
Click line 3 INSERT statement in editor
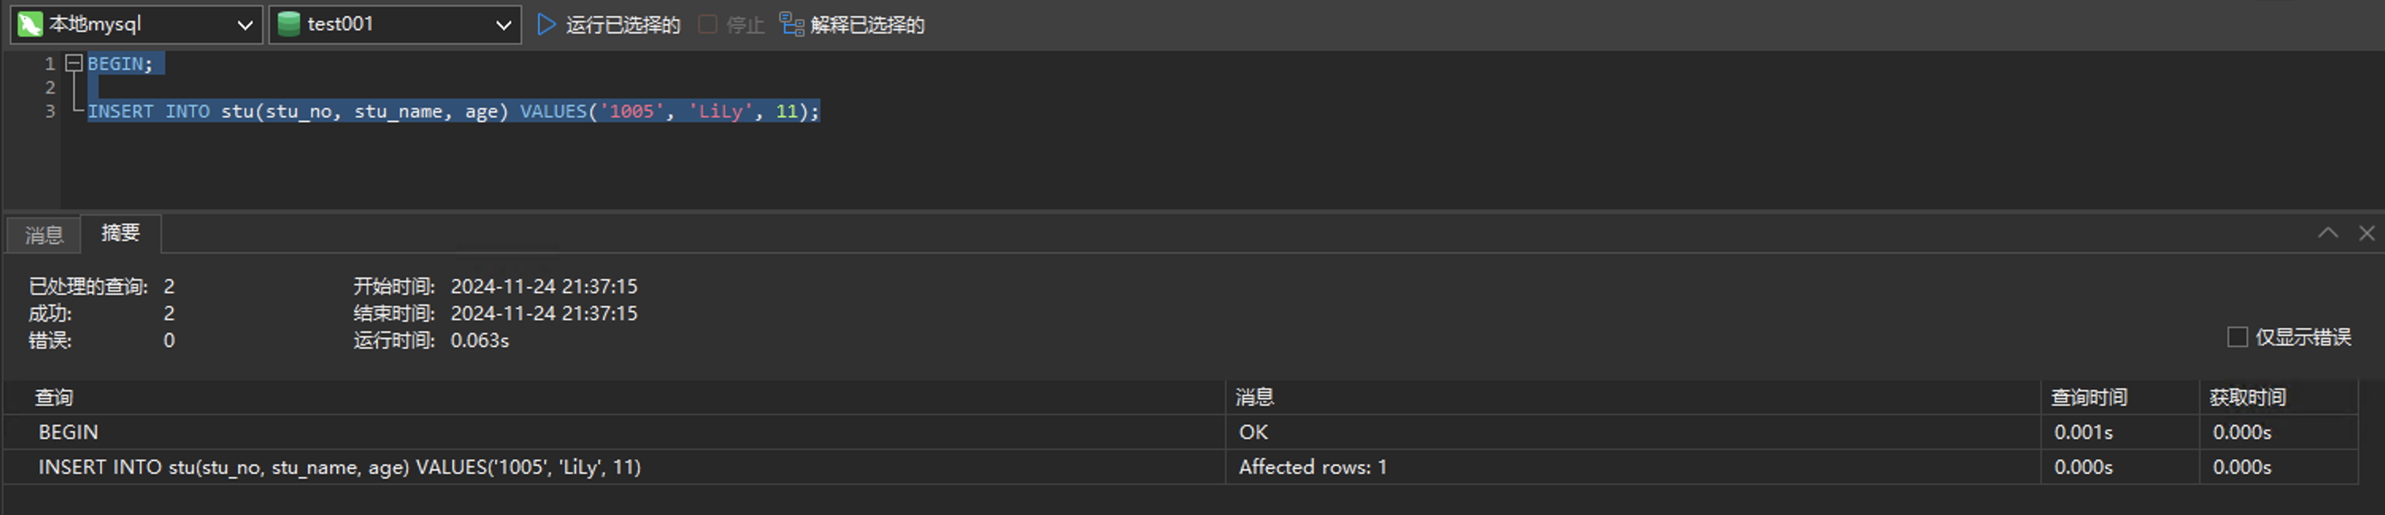pyautogui.click(x=453, y=112)
